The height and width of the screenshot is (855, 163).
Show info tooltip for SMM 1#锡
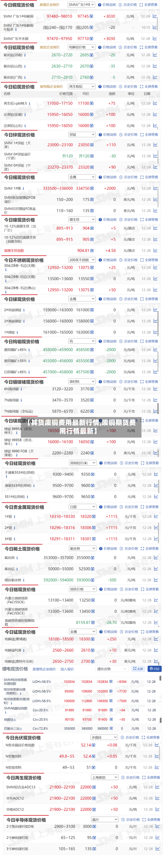coord(23,188)
